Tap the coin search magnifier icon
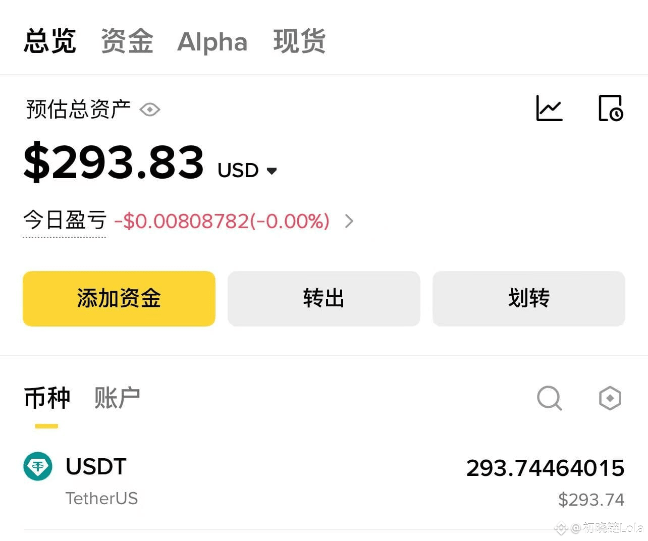648x541 pixels. click(550, 398)
